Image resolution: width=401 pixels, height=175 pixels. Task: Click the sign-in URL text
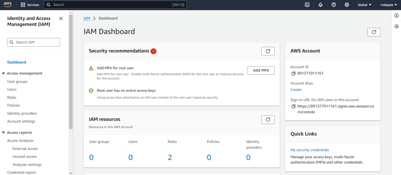point(335,109)
